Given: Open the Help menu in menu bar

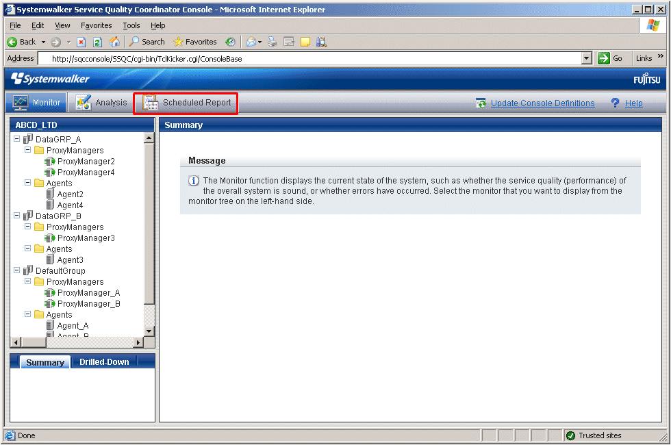Looking at the screenshot, I should [158, 26].
